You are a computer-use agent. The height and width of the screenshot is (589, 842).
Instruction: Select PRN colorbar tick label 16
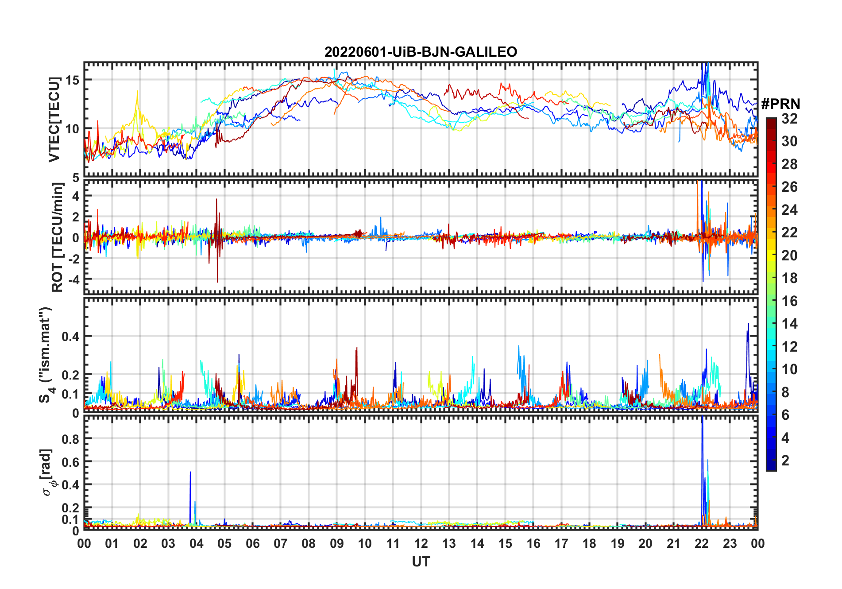click(x=789, y=301)
